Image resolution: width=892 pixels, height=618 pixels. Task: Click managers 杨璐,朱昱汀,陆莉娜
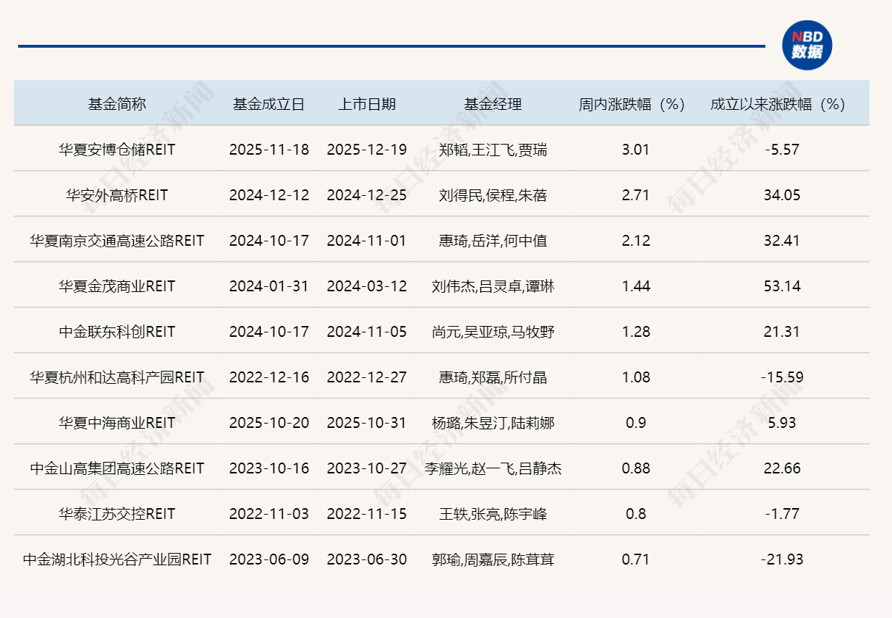pyautogui.click(x=493, y=423)
